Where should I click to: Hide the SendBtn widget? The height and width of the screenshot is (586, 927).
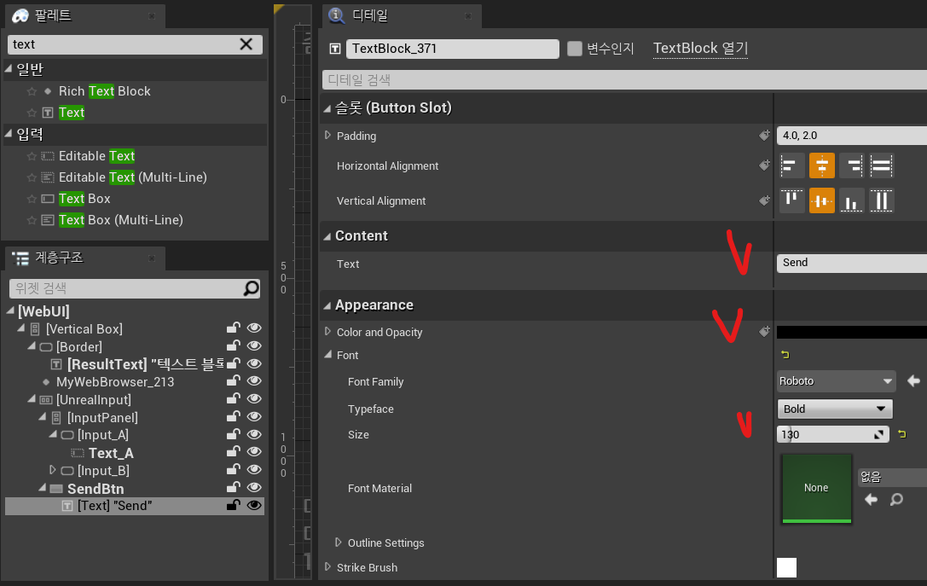[253, 489]
